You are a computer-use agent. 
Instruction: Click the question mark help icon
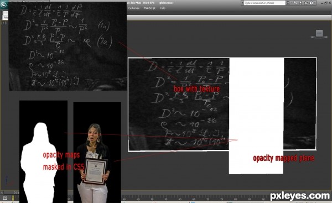(x=311, y=3)
